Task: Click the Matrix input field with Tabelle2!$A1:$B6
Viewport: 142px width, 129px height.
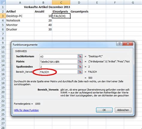Action: pos(58,62)
